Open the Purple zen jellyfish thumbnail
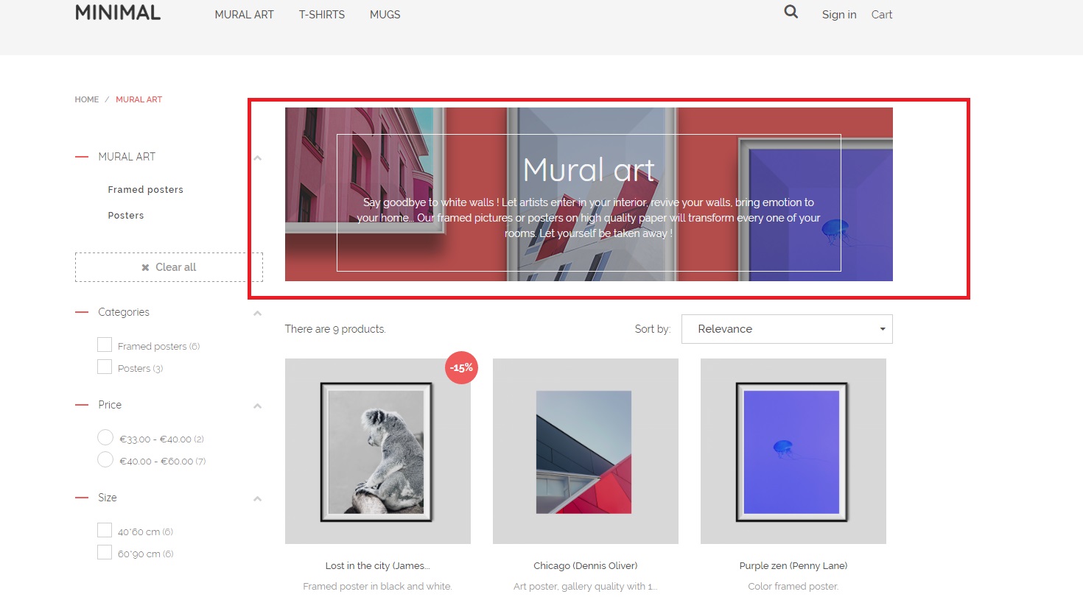This screenshot has width=1083, height=597. pyautogui.click(x=793, y=451)
